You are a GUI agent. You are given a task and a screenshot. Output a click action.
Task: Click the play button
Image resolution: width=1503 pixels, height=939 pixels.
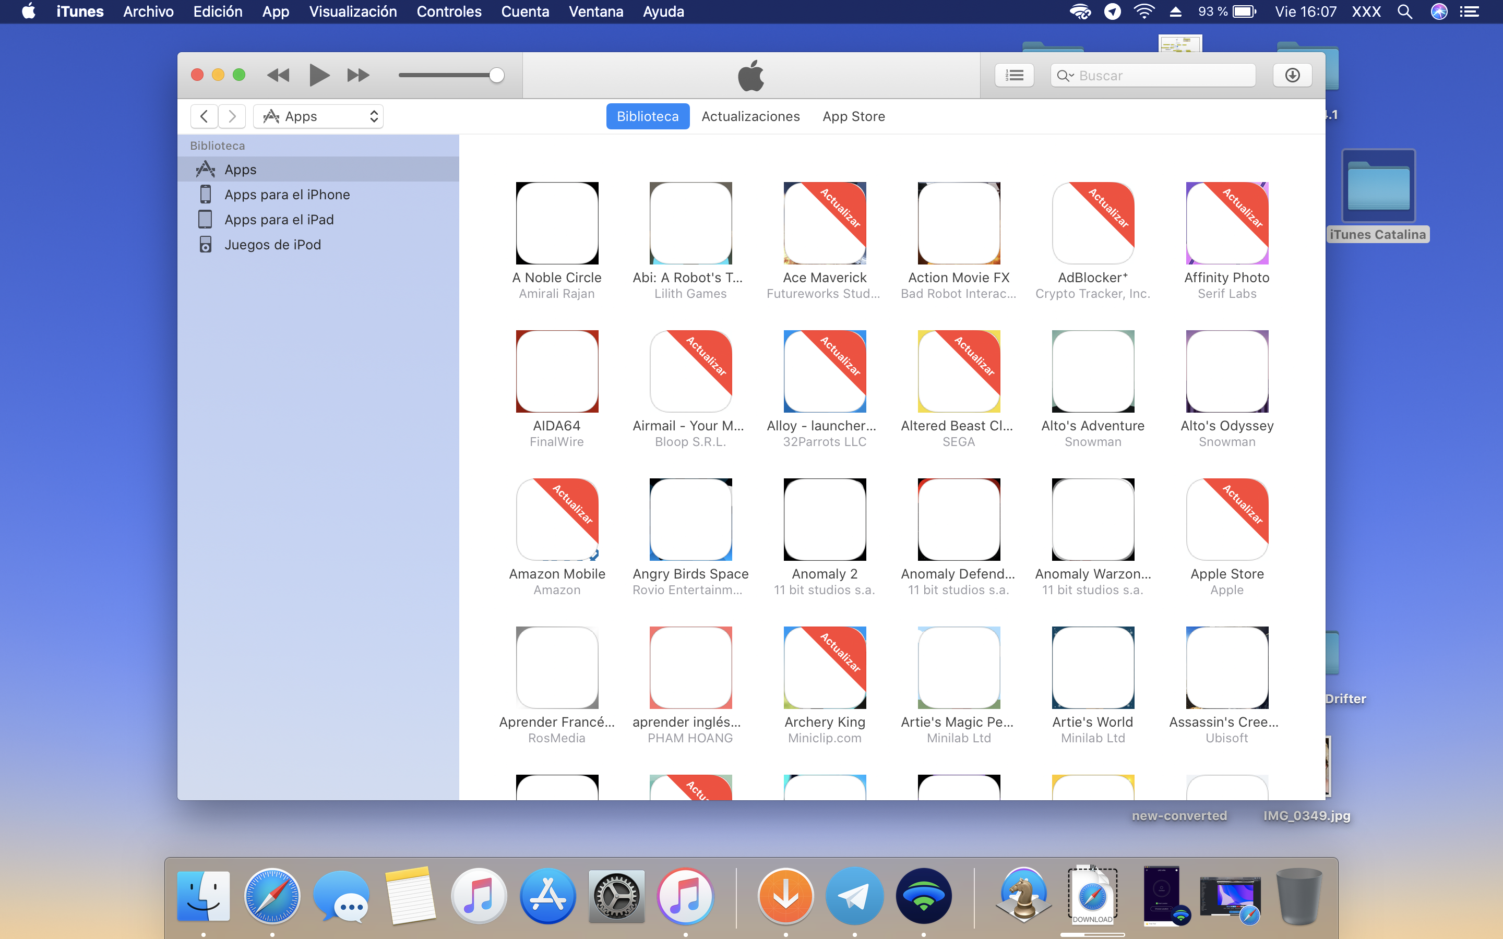tap(319, 75)
